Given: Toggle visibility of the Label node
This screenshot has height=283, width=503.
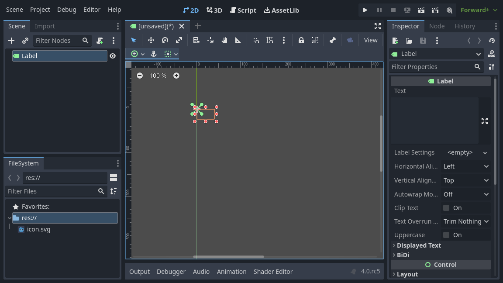Looking at the screenshot, I should point(113,55).
